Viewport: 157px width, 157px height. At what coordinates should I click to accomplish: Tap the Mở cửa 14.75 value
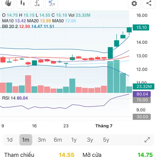(145, 155)
